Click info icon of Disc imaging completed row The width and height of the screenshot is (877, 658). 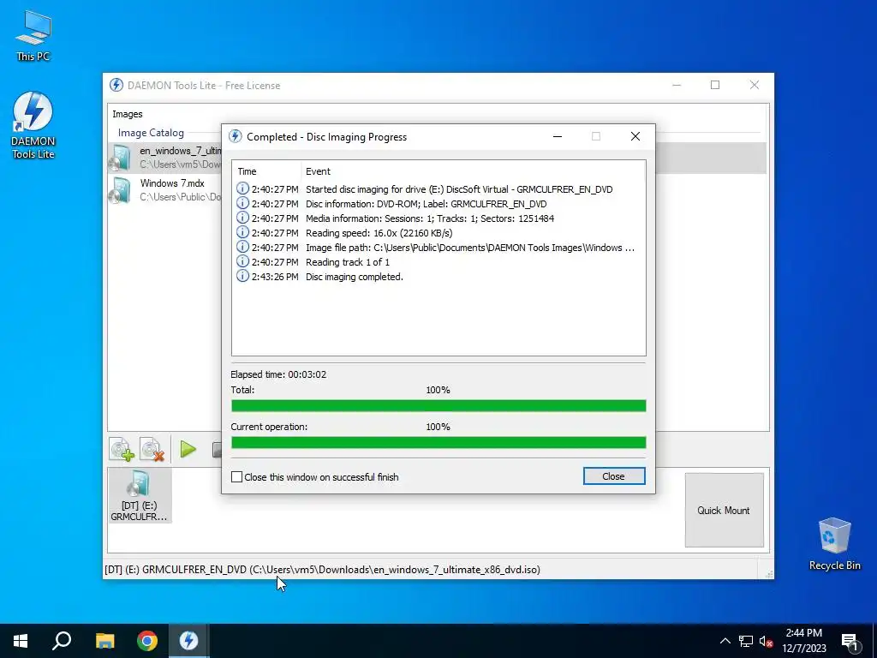point(242,276)
